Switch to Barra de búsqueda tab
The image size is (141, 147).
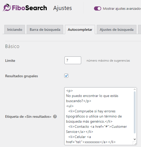(45, 30)
